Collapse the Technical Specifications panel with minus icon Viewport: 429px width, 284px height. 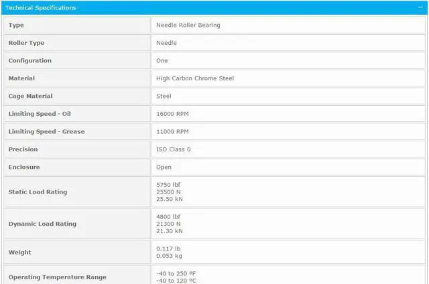pyautogui.click(x=420, y=7)
